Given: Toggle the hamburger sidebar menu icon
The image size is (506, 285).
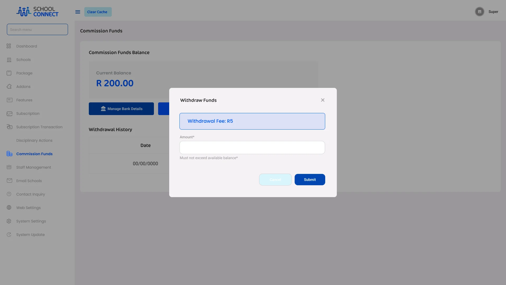Looking at the screenshot, I should 78,12.
